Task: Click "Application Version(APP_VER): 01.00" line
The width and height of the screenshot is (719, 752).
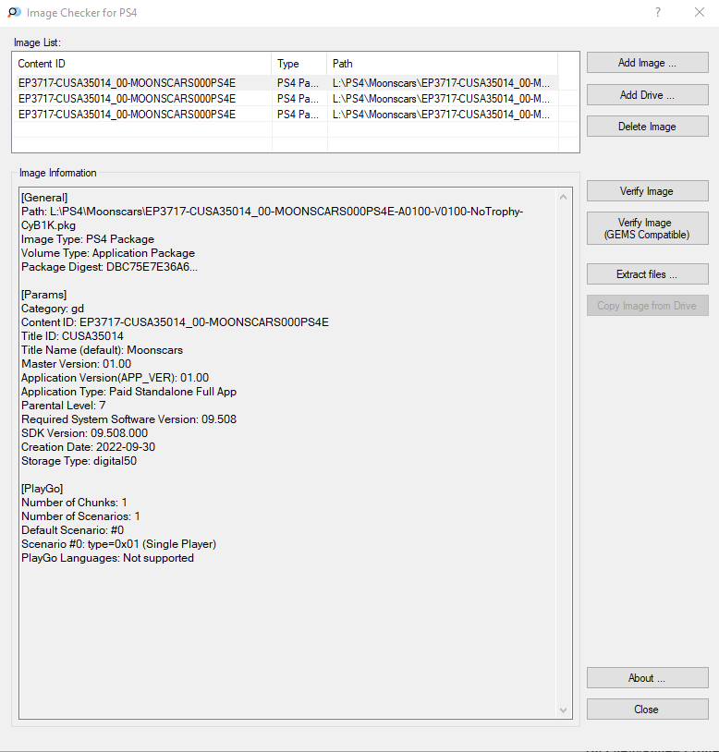Action: point(116,378)
